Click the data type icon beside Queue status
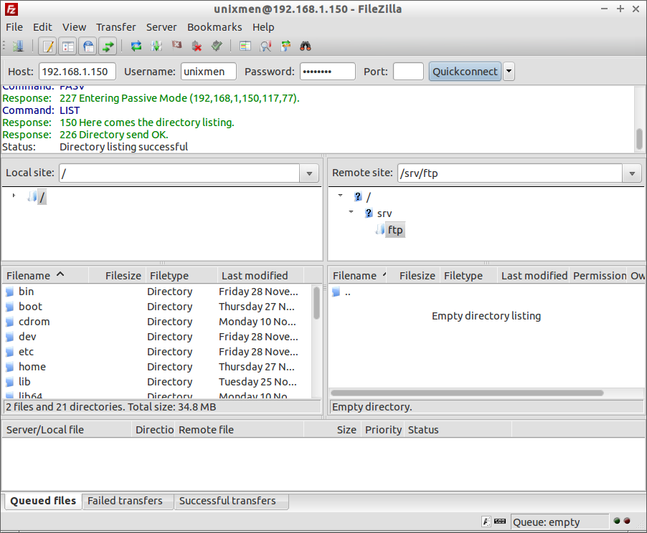Image resolution: width=647 pixels, height=533 pixels. 500,522
